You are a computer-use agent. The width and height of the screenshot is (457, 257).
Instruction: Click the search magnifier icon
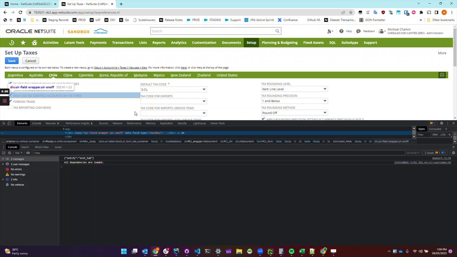coord(277,31)
